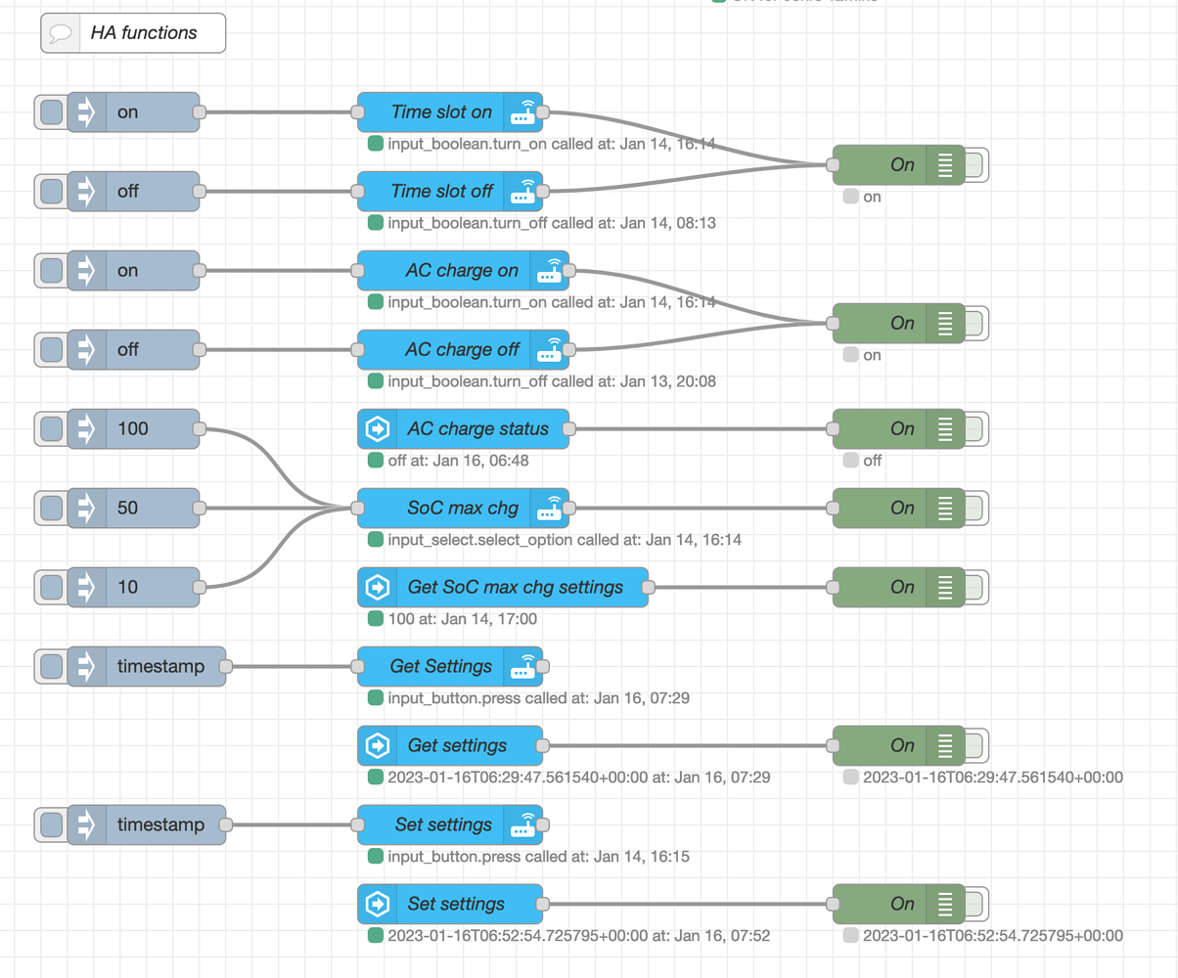Click arrow icon on timestamp node feeding Get Settings

pyautogui.click(x=86, y=666)
